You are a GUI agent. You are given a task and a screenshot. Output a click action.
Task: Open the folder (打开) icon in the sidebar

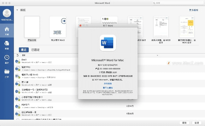click(7, 72)
